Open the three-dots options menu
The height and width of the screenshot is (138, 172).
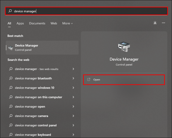tap(164, 23)
